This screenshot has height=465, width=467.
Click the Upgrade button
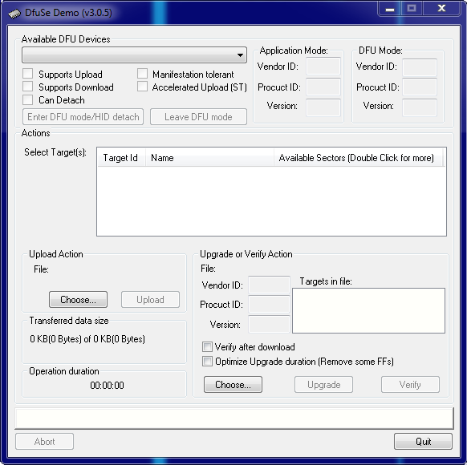(323, 385)
